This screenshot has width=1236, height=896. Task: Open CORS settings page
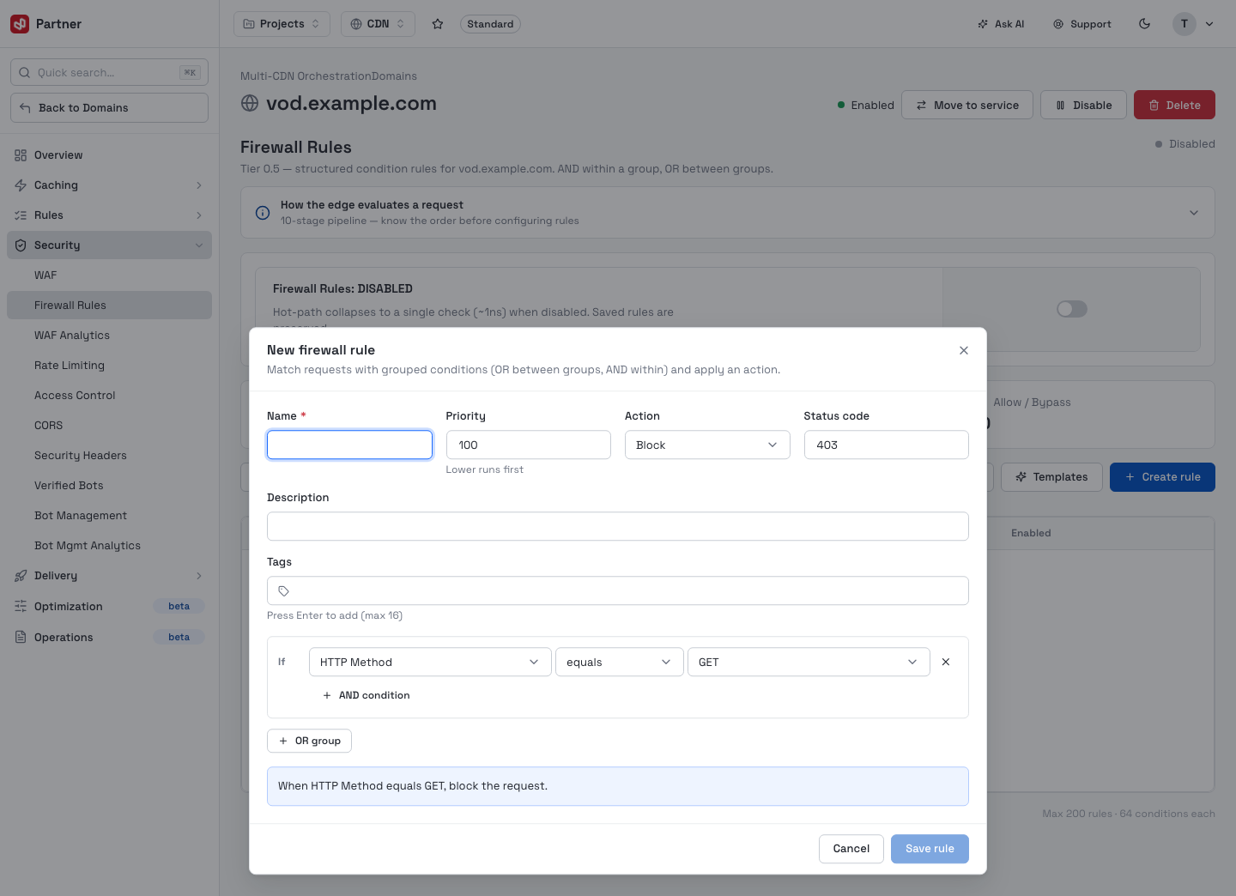(109, 426)
